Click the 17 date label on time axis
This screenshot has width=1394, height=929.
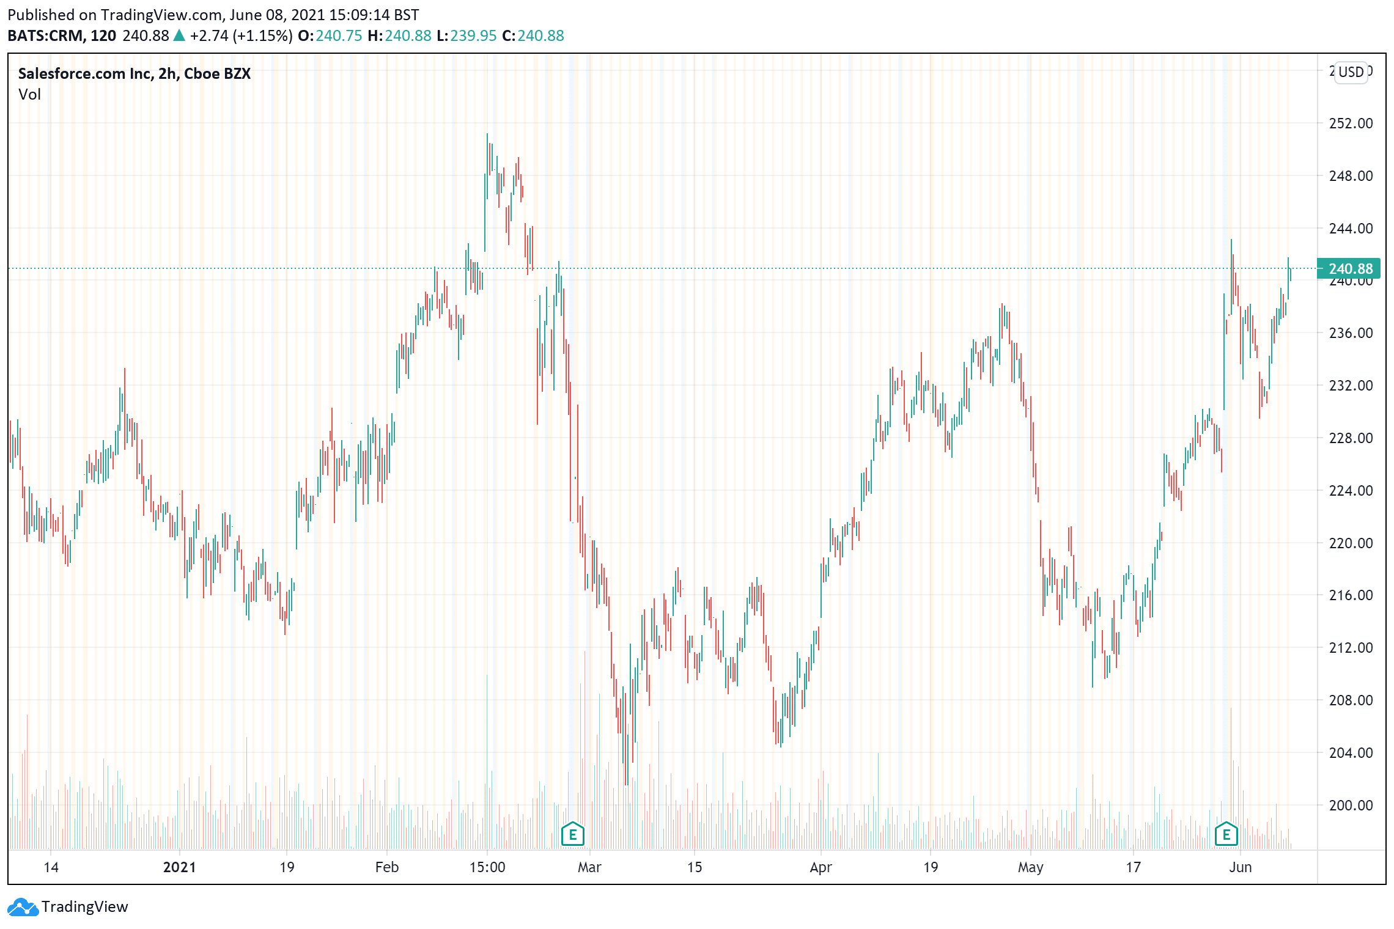tap(1134, 867)
